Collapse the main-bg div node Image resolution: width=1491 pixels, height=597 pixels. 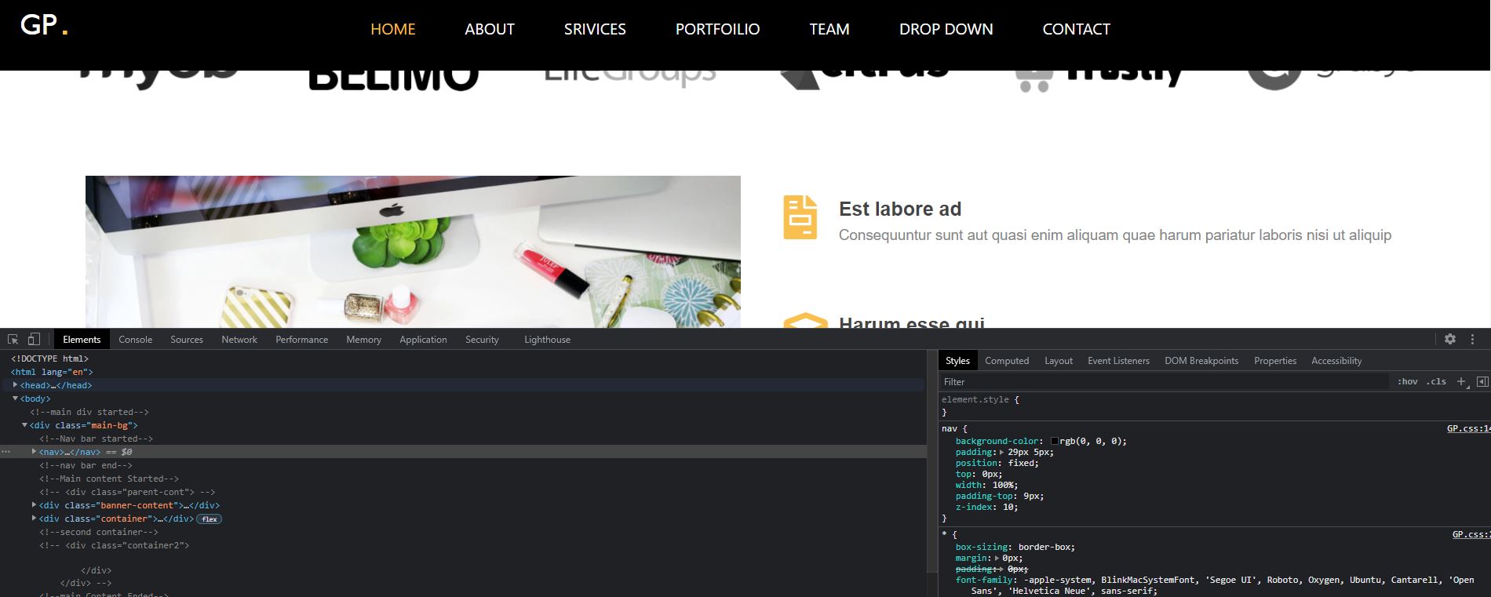[x=24, y=425]
